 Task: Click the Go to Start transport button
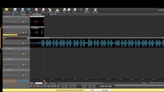coord(48,86)
